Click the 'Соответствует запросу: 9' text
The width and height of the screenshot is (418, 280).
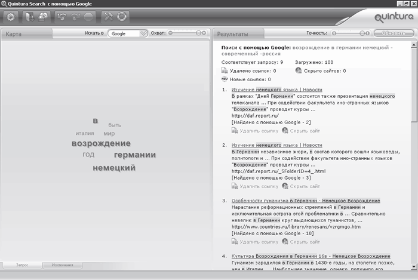252,62
